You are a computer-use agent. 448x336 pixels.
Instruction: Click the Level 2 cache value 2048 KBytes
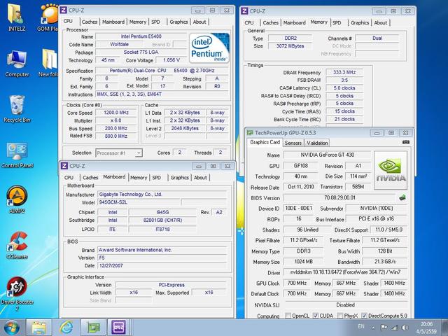point(185,128)
